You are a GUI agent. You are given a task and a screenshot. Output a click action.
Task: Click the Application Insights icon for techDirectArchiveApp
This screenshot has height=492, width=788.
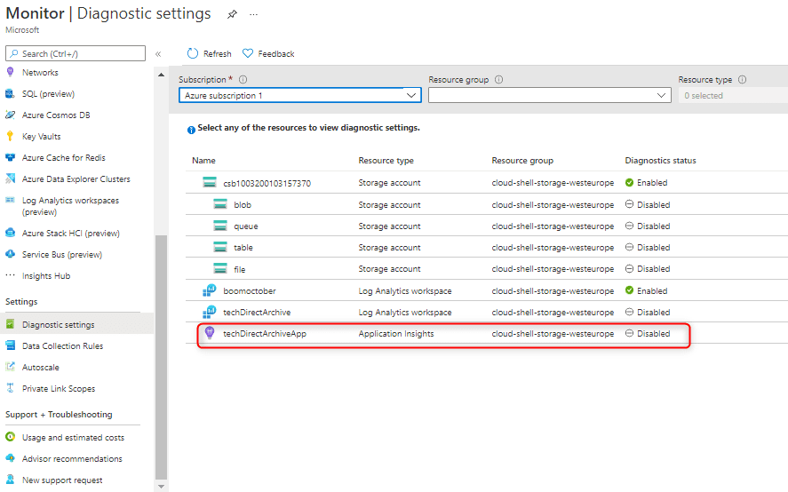(210, 333)
